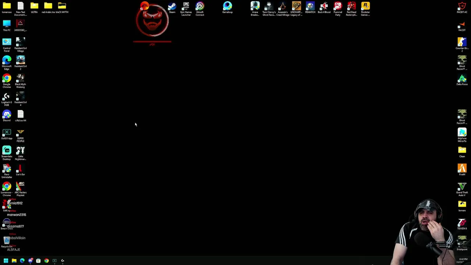Image resolution: width=471 pixels, height=265 pixels.
Task: Launch Tom Clancy's Ghost Recon shortcut
Action: [269, 9]
